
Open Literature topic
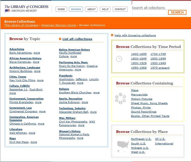(x=16, y=129)
